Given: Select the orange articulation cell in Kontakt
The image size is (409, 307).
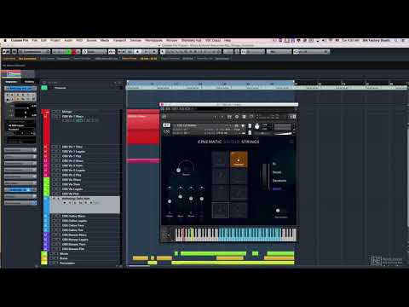Looking at the screenshot, I should [x=239, y=159].
